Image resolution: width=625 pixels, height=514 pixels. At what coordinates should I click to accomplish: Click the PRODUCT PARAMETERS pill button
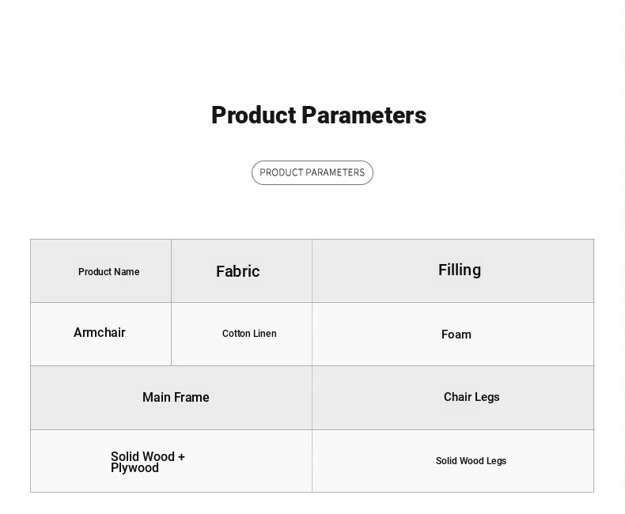point(312,172)
